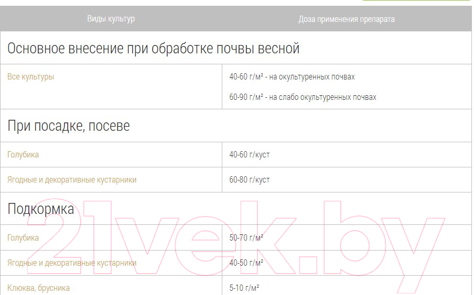
Task: Select '40-60 г/м² - на окультуренных почвах' text
Action: [292, 77]
